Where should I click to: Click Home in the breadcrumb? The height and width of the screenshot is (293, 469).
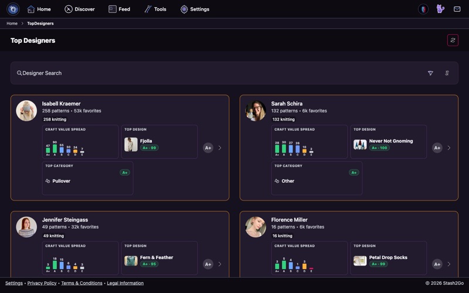click(12, 23)
